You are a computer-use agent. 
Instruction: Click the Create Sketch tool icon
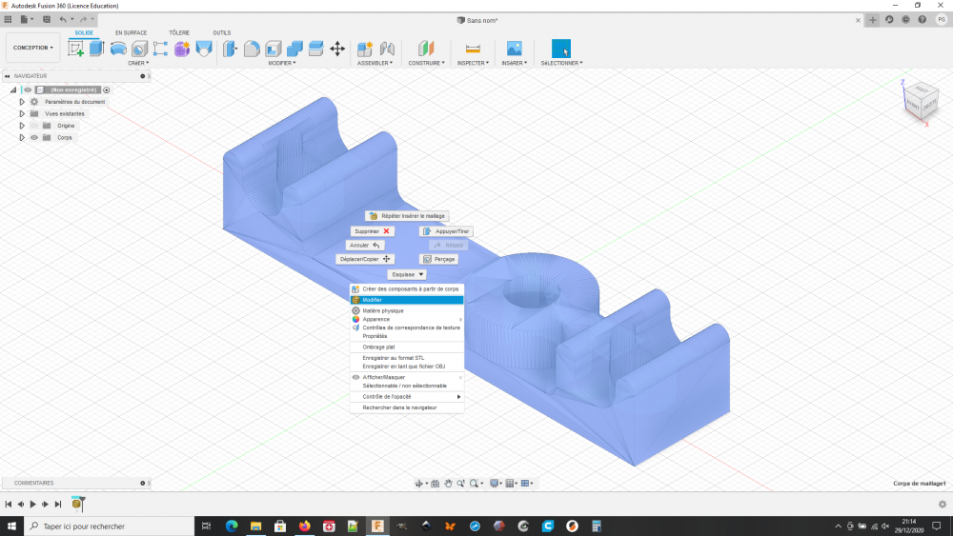[x=75, y=49]
